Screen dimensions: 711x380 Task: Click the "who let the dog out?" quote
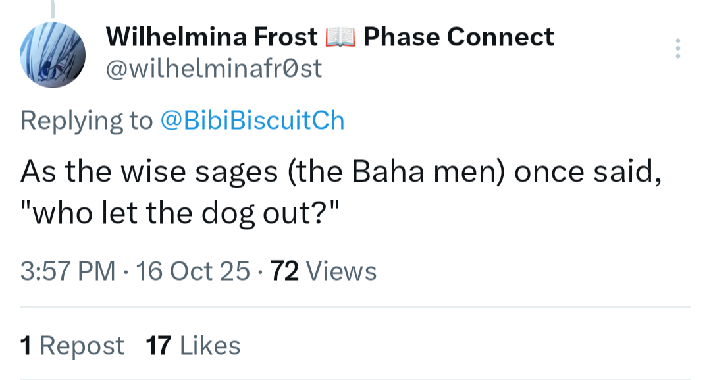coord(179,215)
